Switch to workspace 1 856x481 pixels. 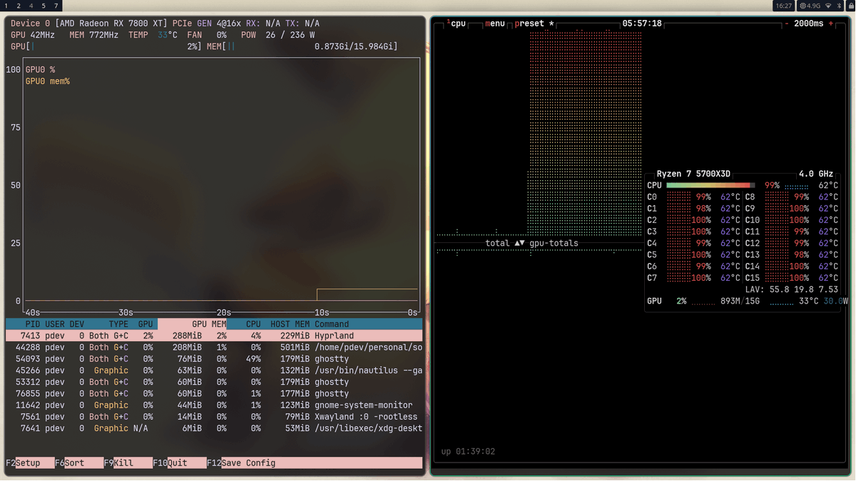[6, 6]
